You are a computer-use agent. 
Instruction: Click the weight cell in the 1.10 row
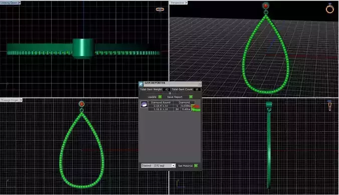[186, 109]
